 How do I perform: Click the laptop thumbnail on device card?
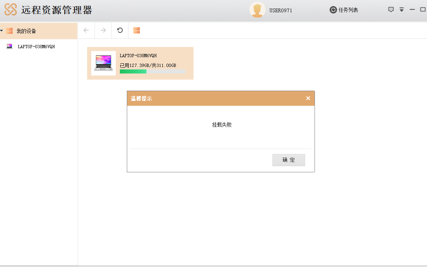tap(103, 63)
